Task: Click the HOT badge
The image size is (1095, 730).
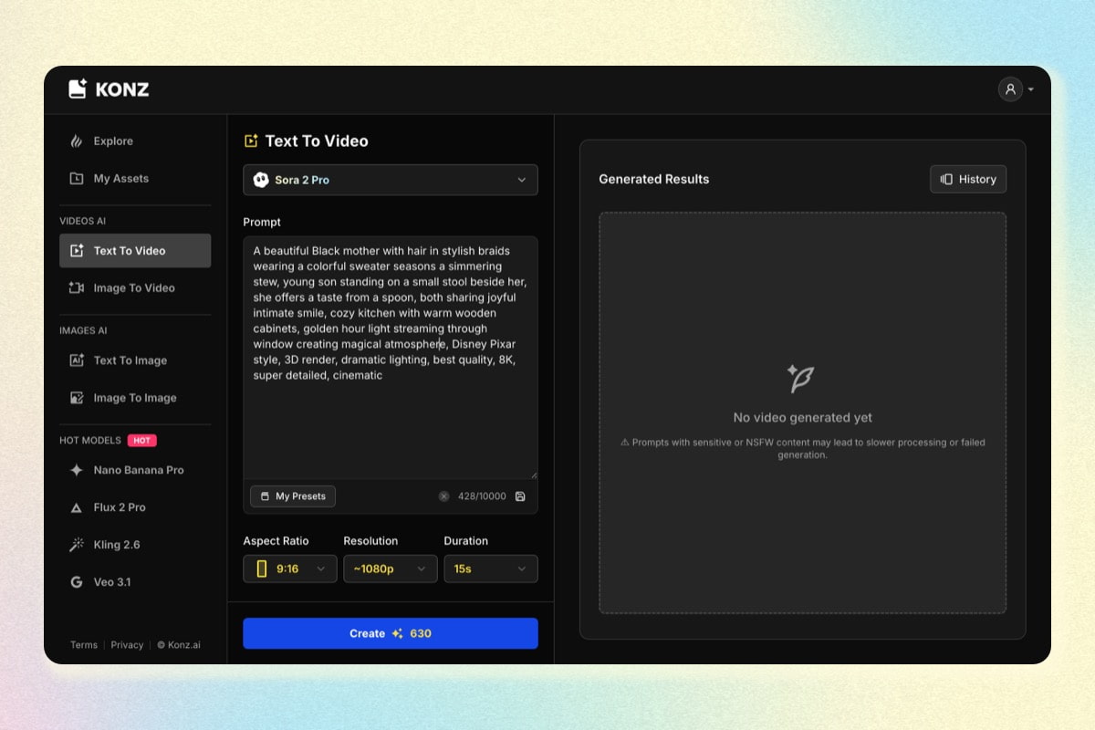Action: [x=142, y=441]
